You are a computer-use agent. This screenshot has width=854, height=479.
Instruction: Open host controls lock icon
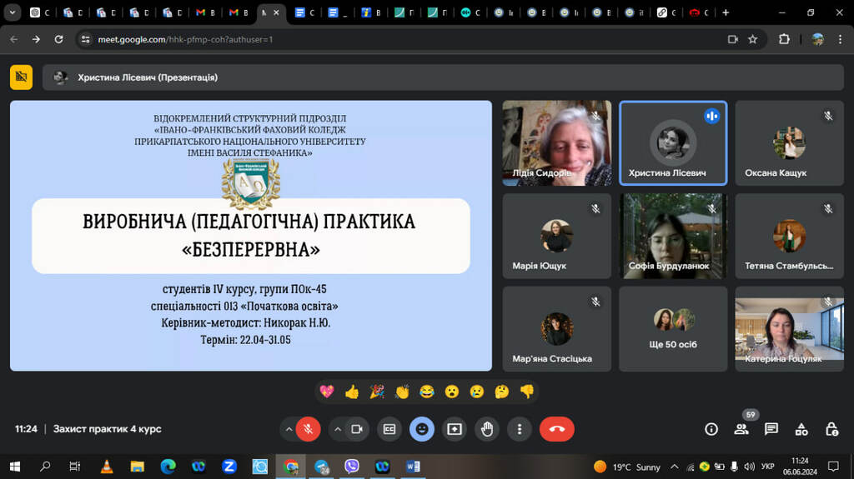[831, 429]
